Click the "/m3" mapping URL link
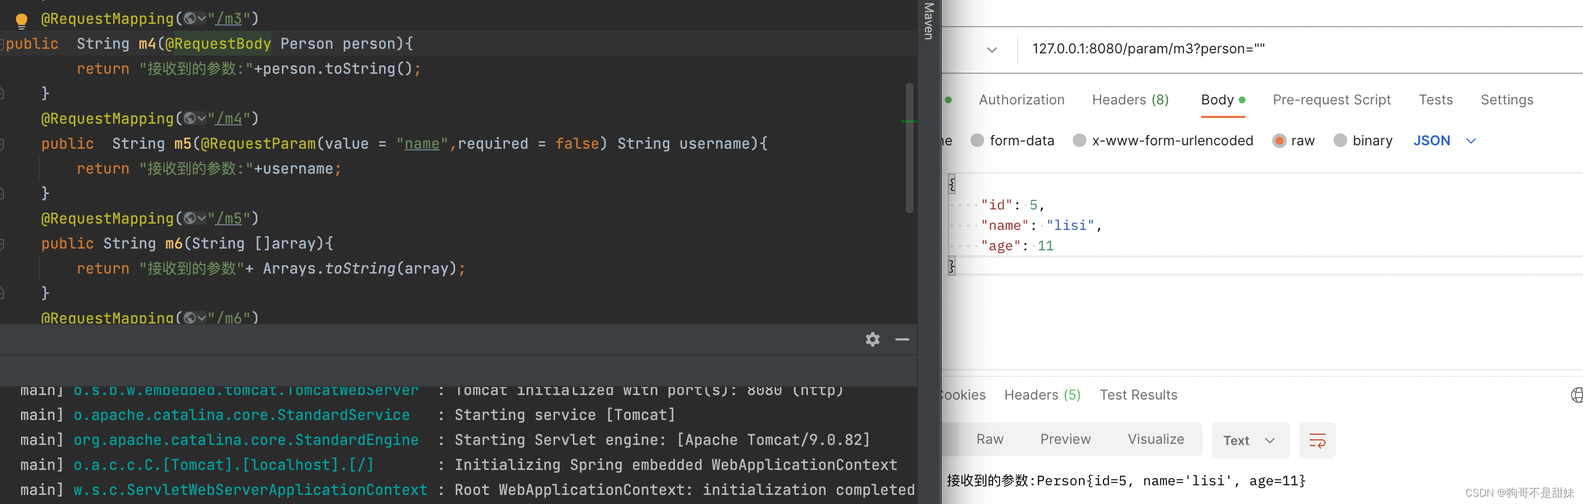This screenshot has width=1583, height=504. (228, 18)
